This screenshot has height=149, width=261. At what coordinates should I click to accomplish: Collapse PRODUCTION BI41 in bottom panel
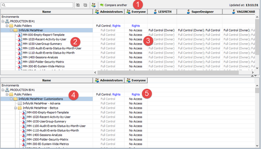pos(3,90)
